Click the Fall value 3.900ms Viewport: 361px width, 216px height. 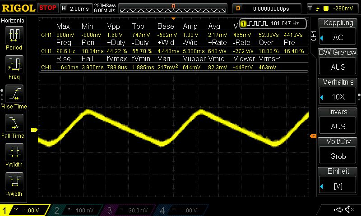coord(93,67)
